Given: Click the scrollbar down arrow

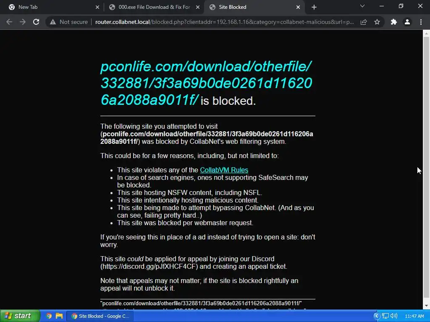Looking at the screenshot, I should pyautogui.click(x=426, y=306).
